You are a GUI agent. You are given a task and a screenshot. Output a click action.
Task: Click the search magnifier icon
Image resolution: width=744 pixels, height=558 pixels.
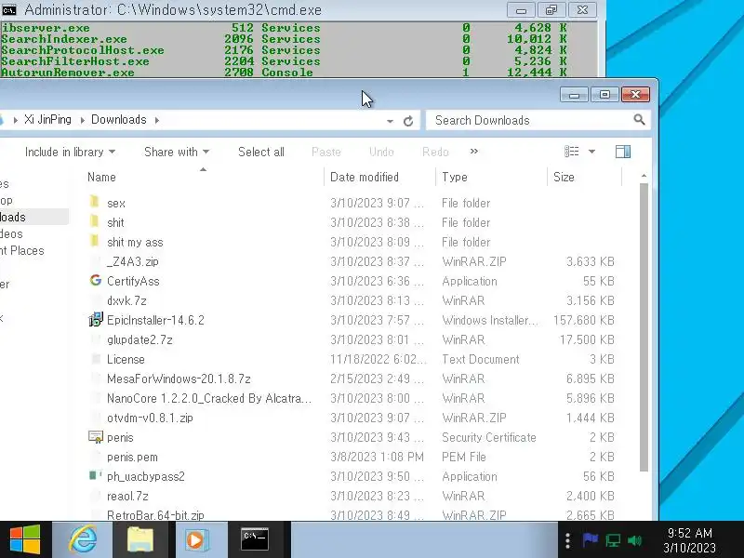tap(639, 120)
